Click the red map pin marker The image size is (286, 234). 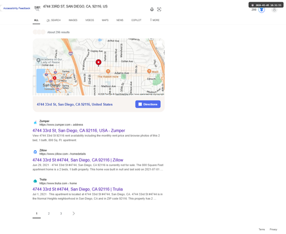[x=98, y=63]
